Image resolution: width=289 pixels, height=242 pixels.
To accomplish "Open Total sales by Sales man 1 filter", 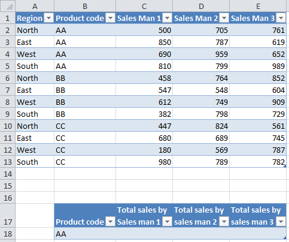I will click(x=167, y=222).
